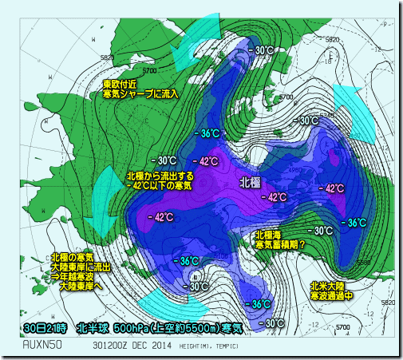Click the 北極 label at map center
The height and width of the screenshot is (360, 403).
pyautogui.click(x=250, y=183)
